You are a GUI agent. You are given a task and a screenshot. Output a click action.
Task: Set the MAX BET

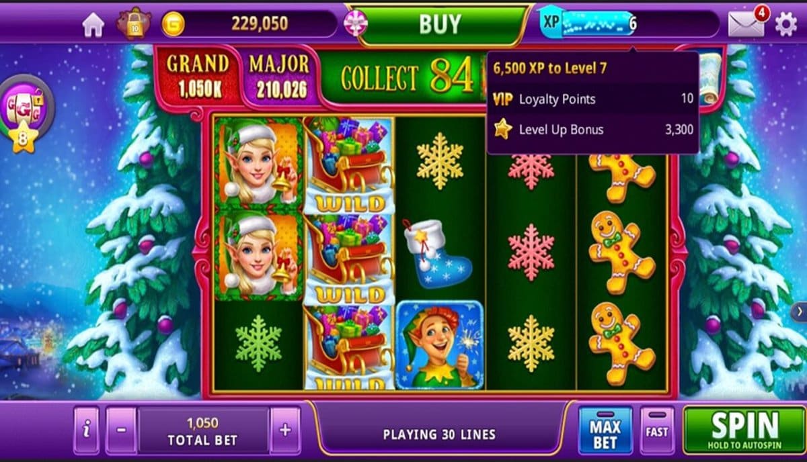(605, 431)
